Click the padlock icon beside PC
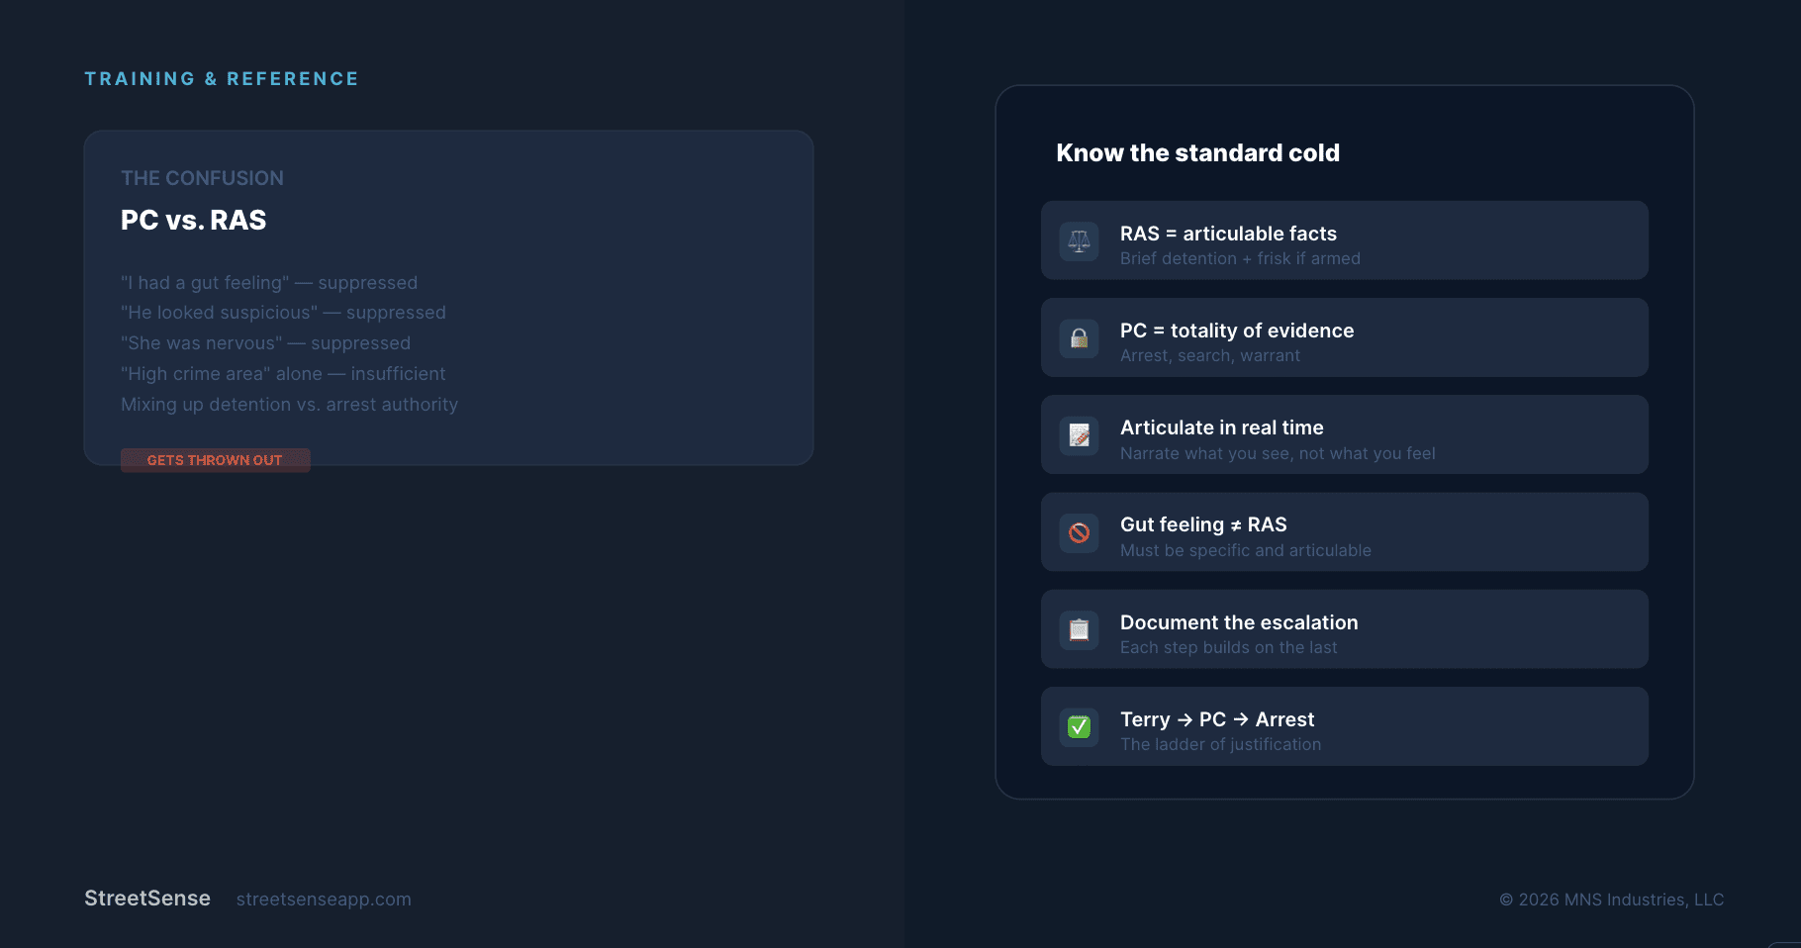Viewport: 1801px width, 948px height. point(1079,338)
